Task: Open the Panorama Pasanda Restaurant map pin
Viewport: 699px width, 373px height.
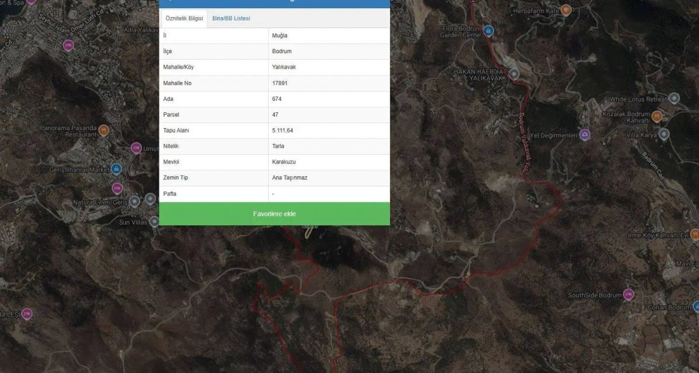Action: (x=104, y=130)
